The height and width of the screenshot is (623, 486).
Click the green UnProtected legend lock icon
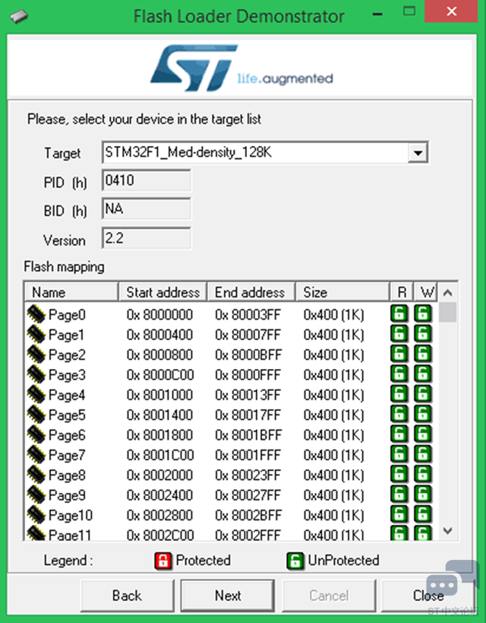pyautogui.click(x=295, y=561)
